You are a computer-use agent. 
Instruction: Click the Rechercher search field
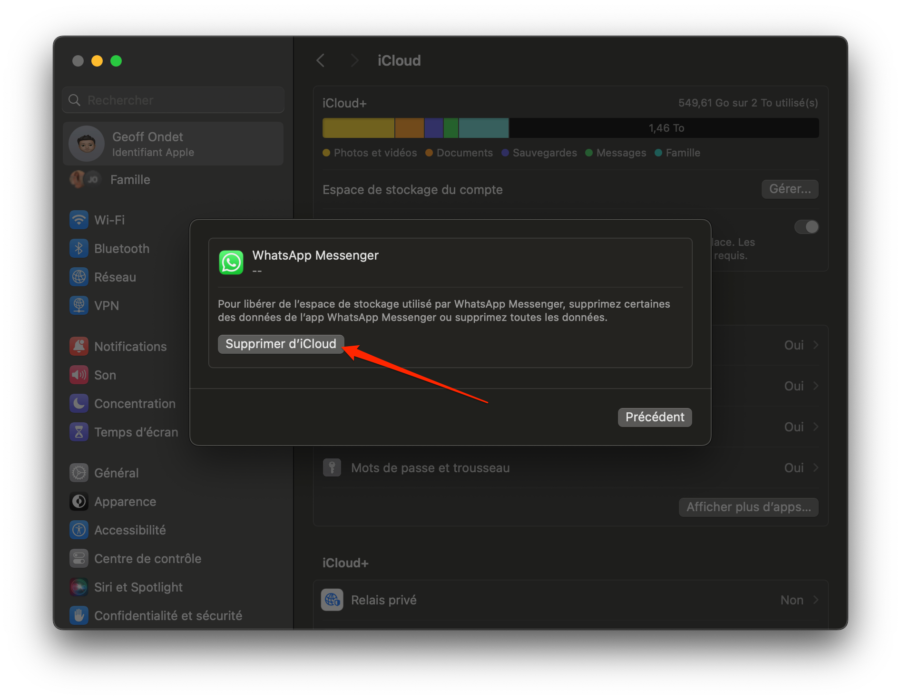click(173, 100)
